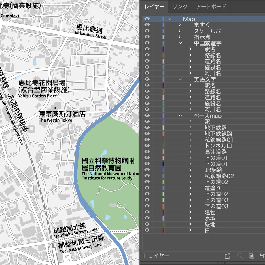Click the 'JR Shonan-Shinjuku Line' map label
265x265 pixels.
[x=12, y=122]
